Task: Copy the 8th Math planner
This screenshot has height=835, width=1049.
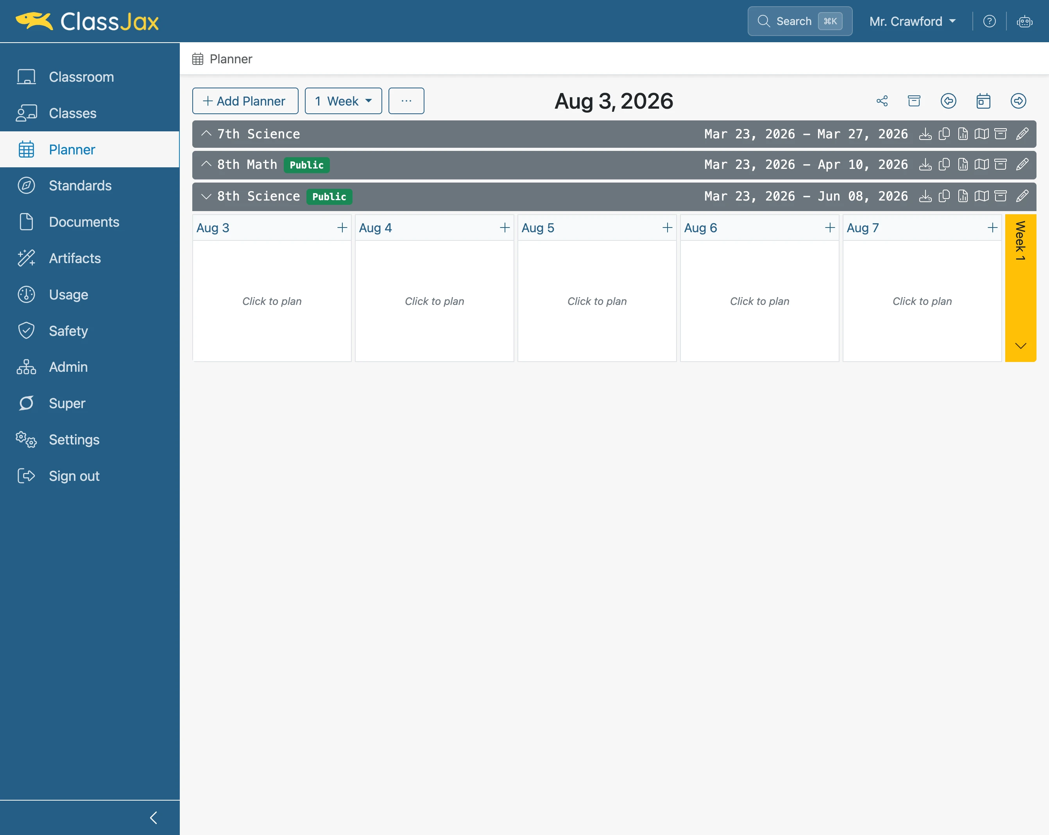Action: click(x=944, y=165)
